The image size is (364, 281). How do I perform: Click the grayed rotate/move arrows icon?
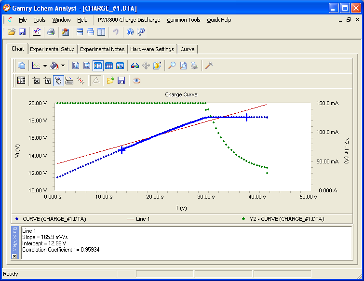tap(146, 66)
